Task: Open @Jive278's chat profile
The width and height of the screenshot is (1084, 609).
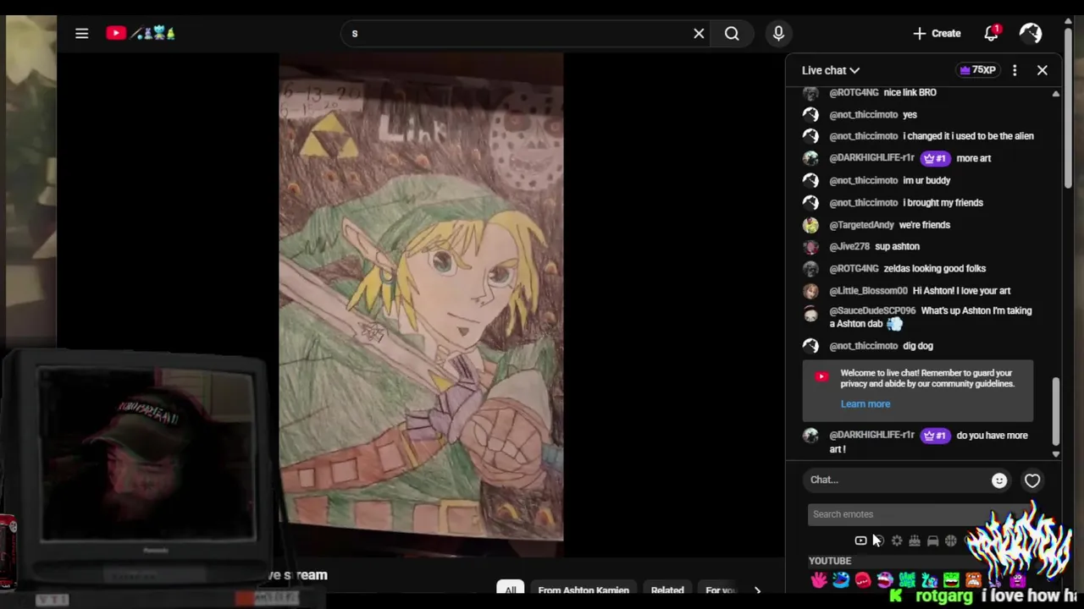Action: 849,247
